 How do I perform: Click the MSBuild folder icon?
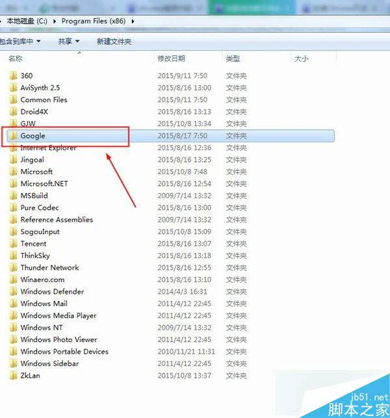coord(13,196)
